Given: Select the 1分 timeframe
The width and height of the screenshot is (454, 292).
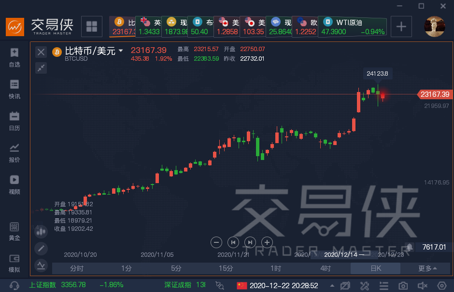Looking at the screenshot, I should (x=127, y=268).
